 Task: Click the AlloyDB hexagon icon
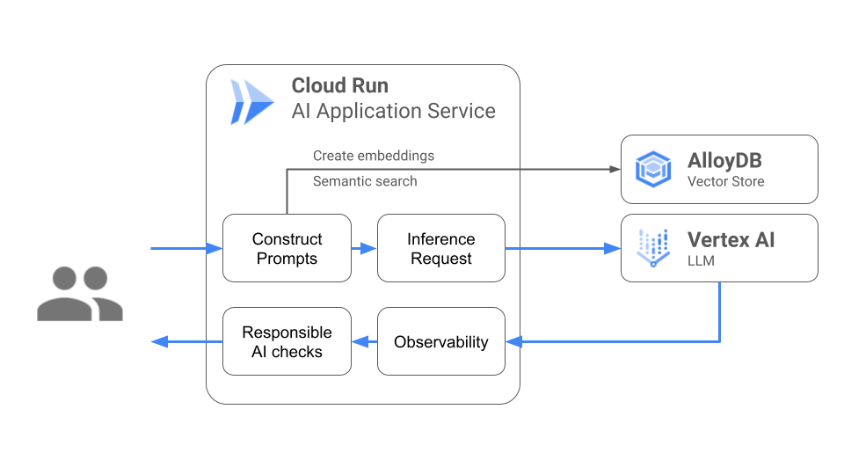click(653, 169)
